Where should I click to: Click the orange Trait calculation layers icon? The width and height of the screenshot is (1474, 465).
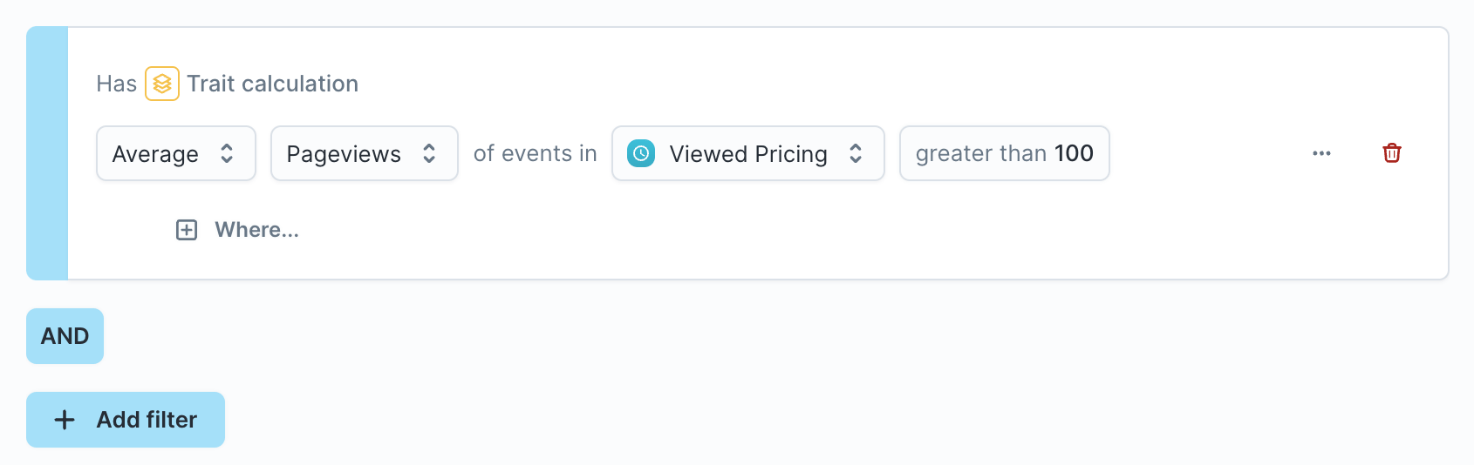[x=162, y=84]
